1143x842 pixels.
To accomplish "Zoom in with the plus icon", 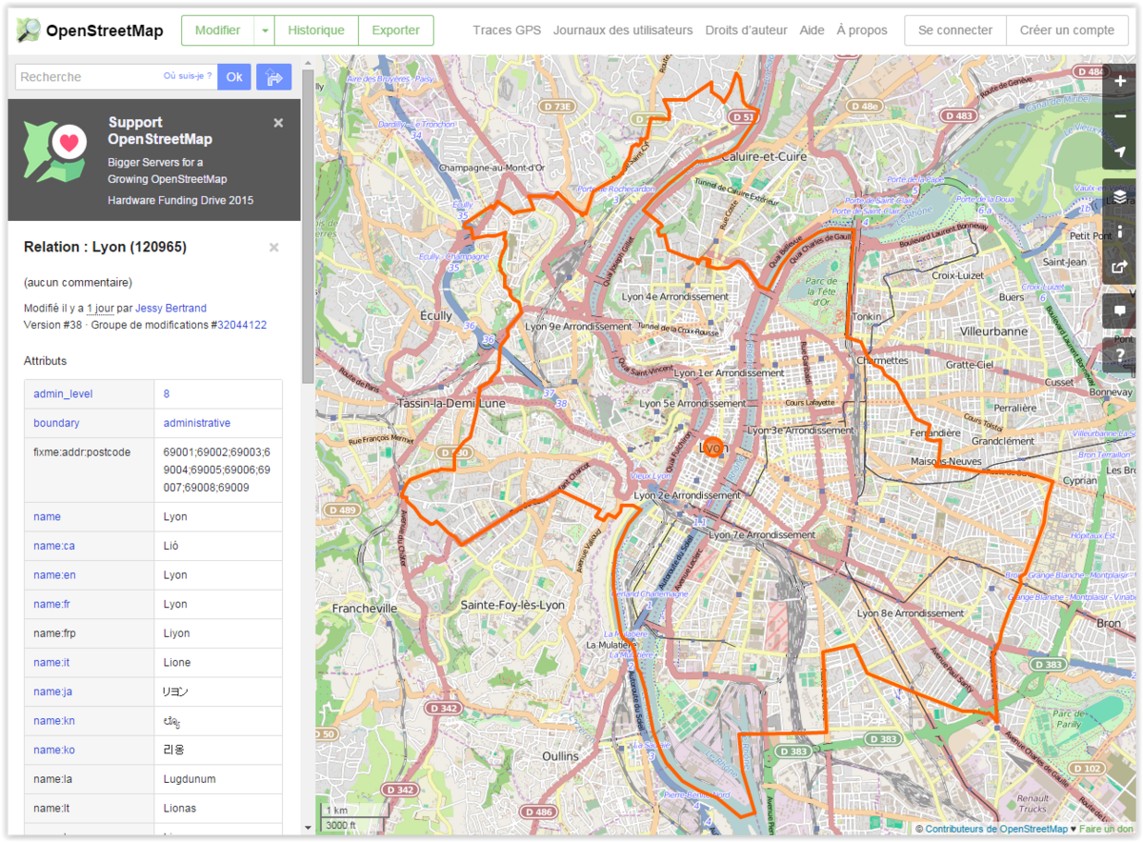I will click(1119, 82).
